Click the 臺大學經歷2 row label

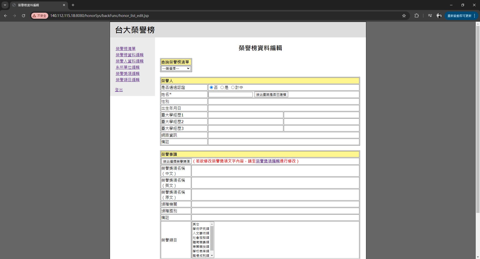click(172, 122)
